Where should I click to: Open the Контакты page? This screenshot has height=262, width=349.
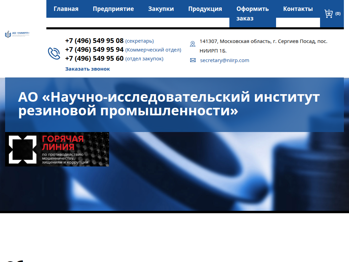[x=297, y=9]
